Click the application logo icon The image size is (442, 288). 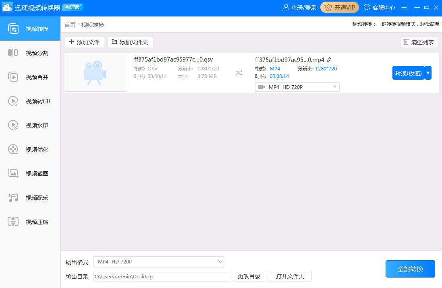pyautogui.click(x=7, y=8)
